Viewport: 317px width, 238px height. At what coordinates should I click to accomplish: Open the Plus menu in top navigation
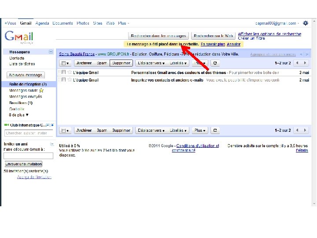coord(123,23)
